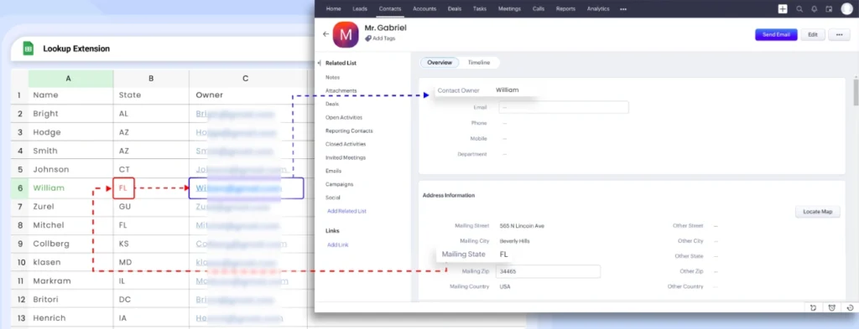
Task: Click the Send Email button
Action: coord(776,34)
